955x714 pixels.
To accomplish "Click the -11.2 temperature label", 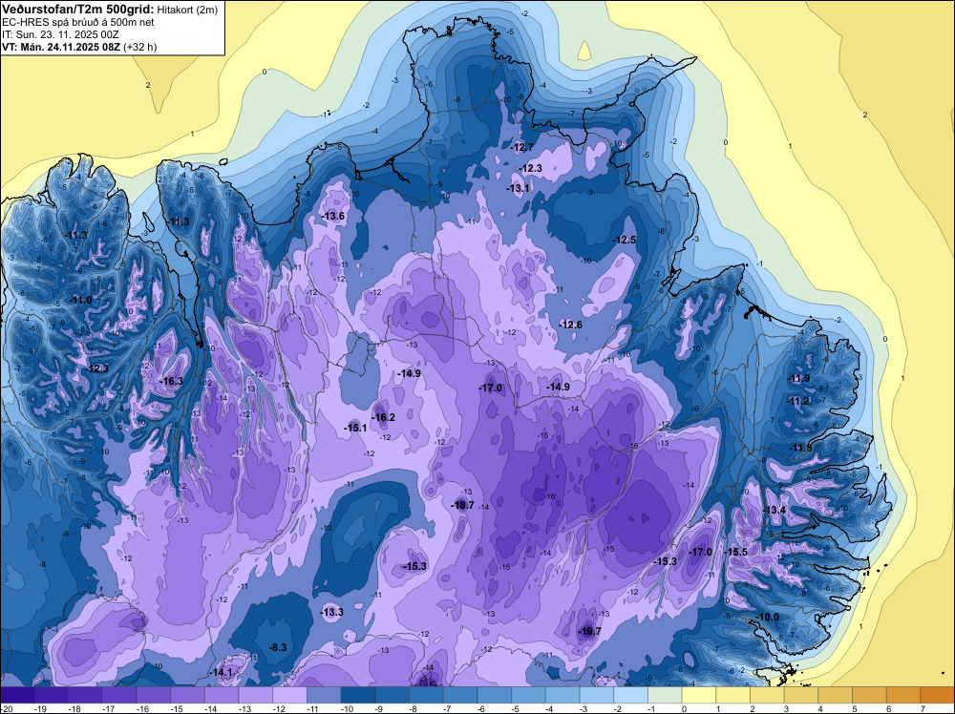I will (x=798, y=401).
